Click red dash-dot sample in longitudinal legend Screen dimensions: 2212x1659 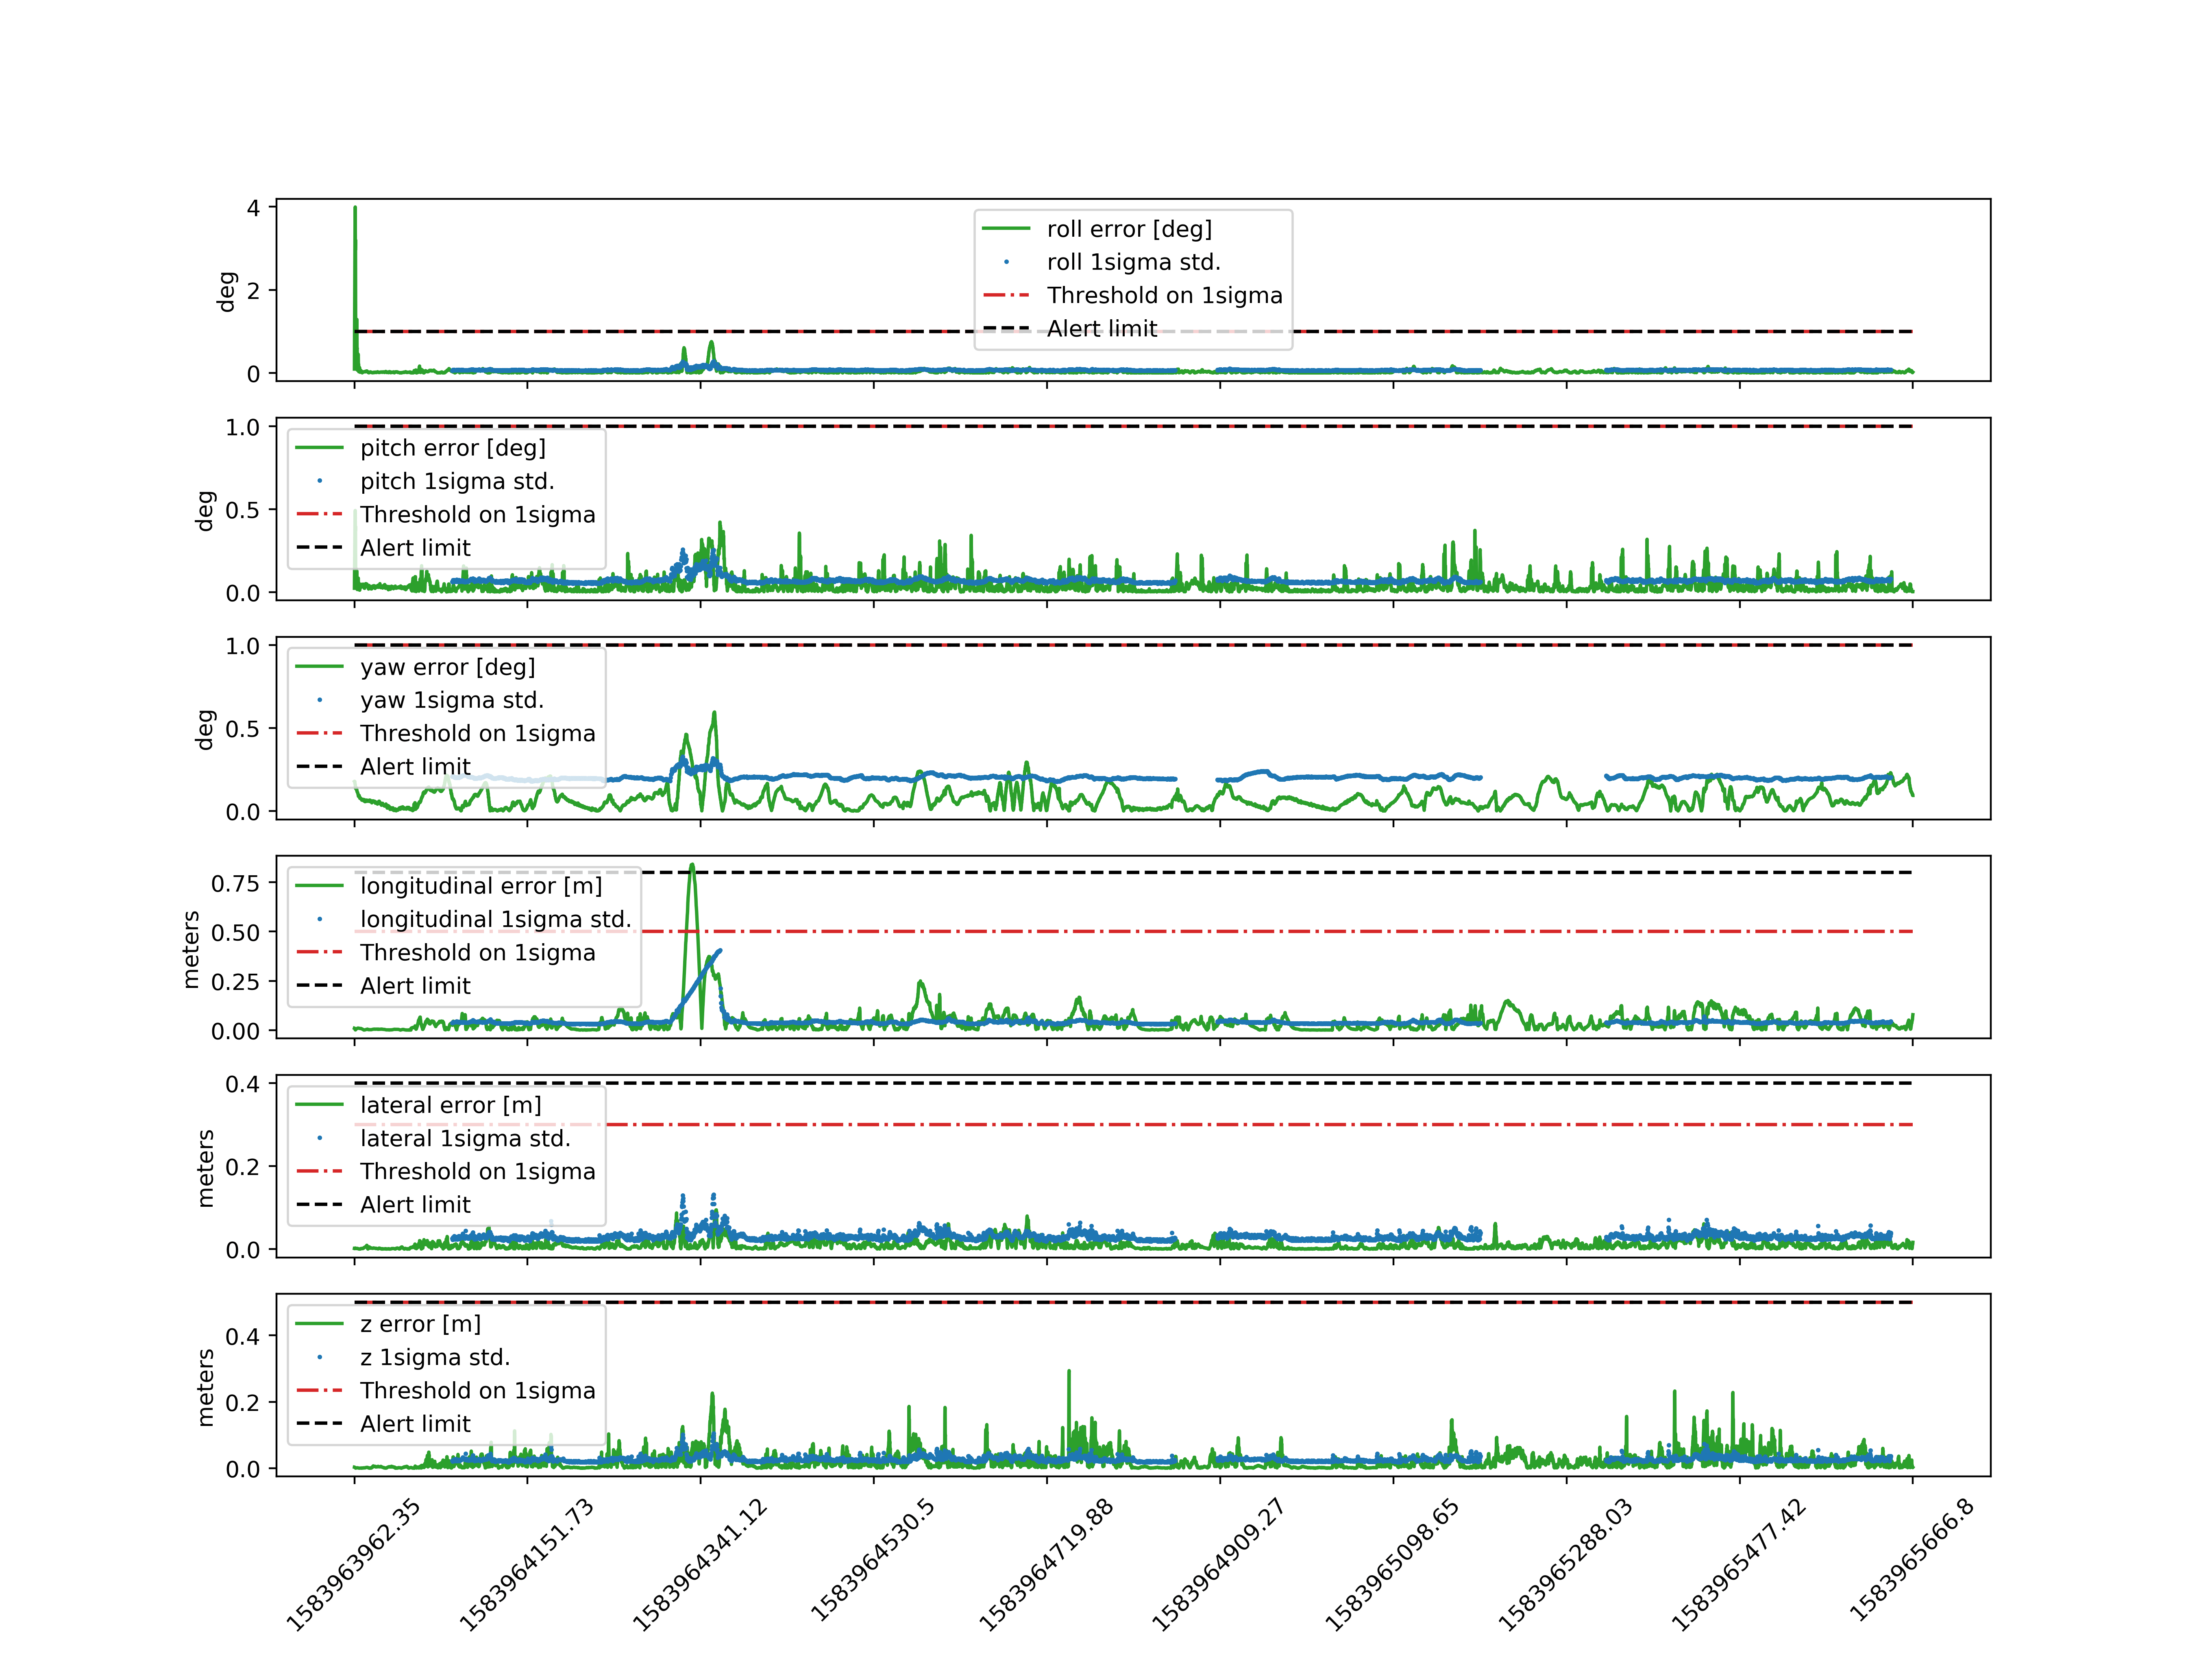coord(319,952)
